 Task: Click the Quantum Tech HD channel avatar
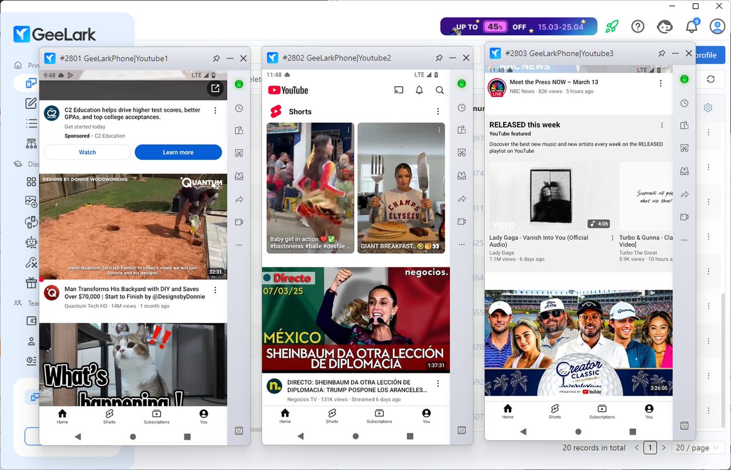(52, 293)
